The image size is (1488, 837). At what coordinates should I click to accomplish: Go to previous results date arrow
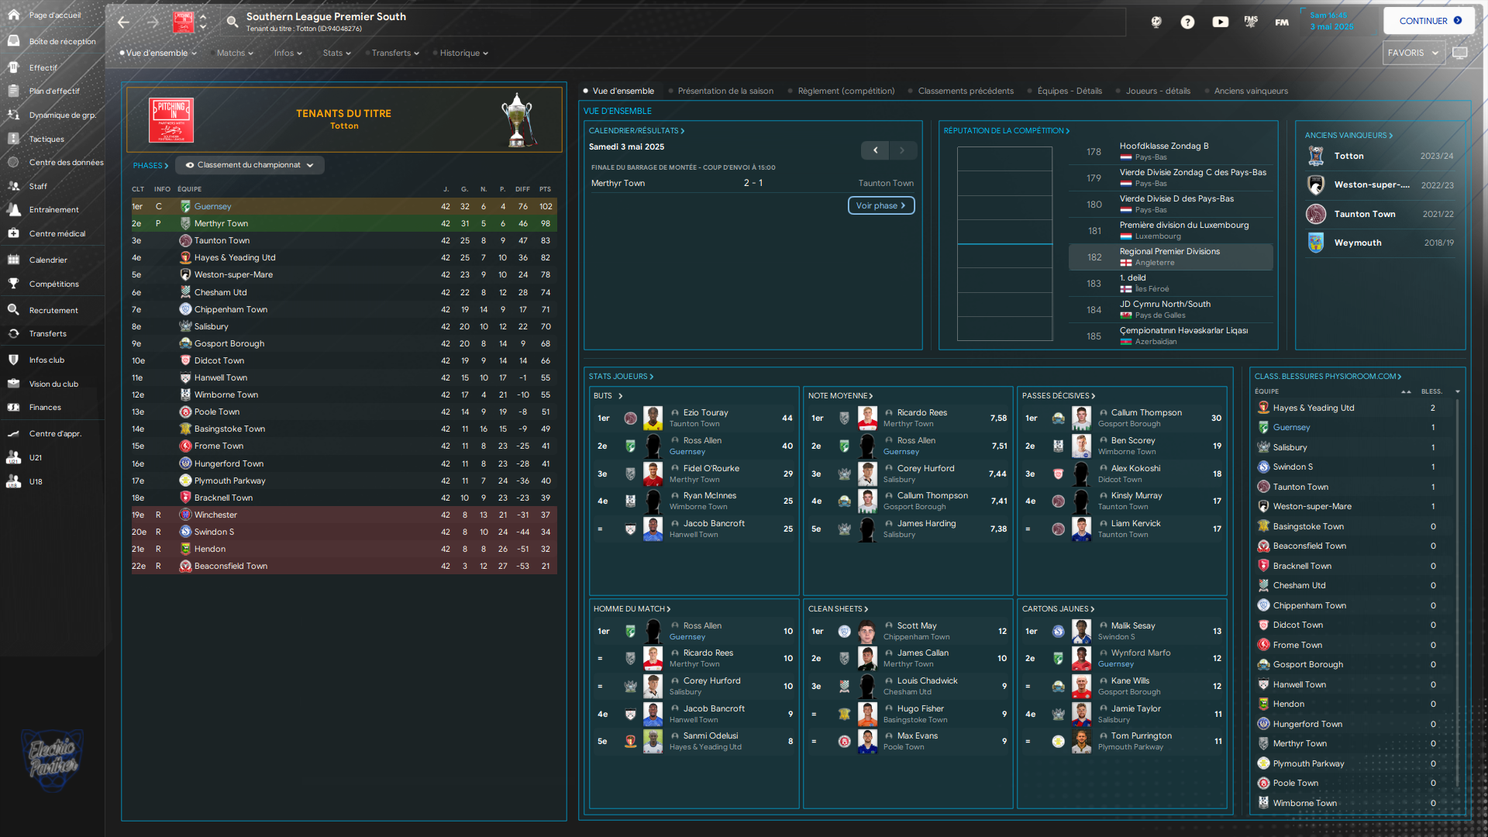[x=875, y=150]
